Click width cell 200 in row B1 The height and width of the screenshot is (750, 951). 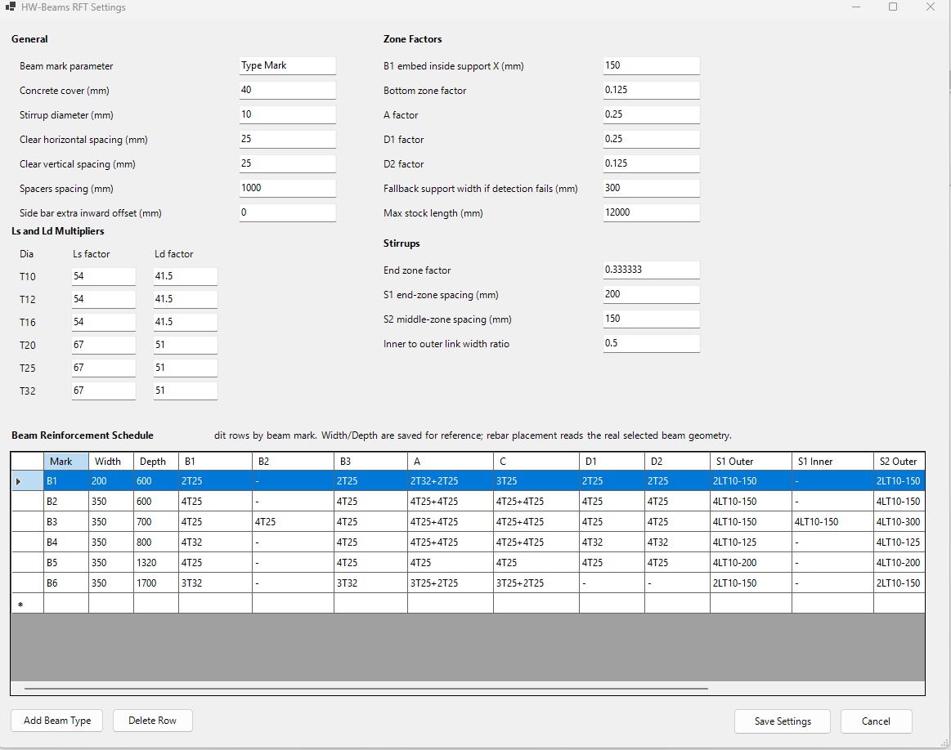pos(111,482)
